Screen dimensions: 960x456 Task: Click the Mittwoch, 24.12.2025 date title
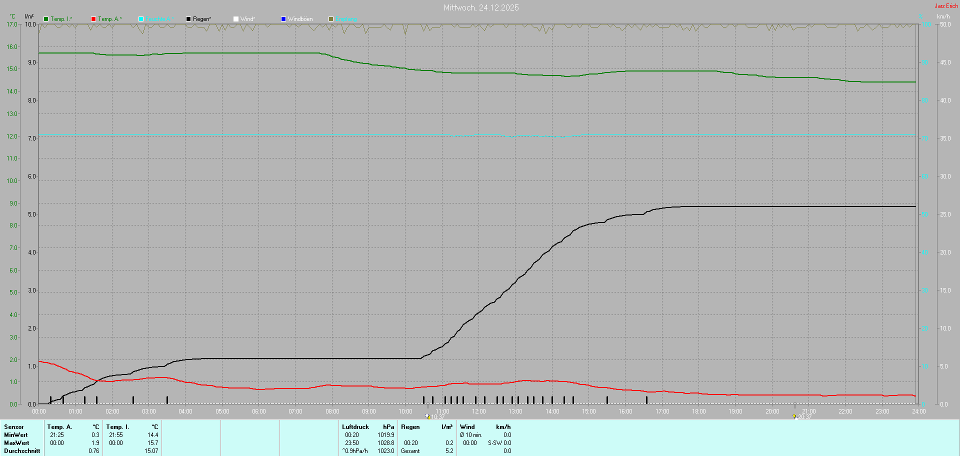tap(481, 7)
